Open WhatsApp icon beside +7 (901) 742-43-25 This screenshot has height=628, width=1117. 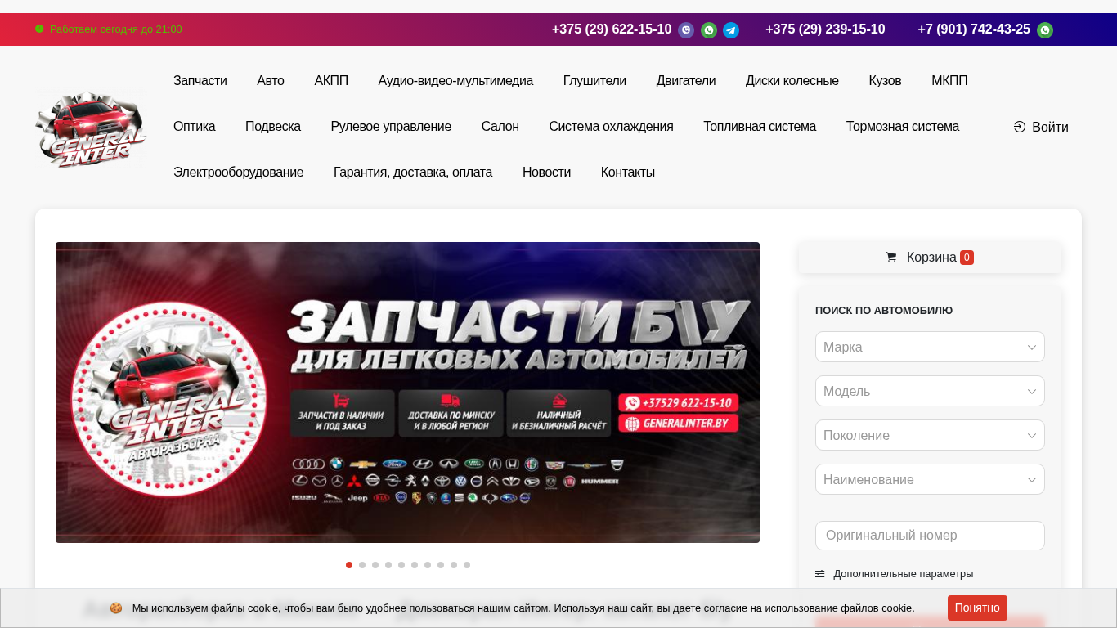pyautogui.click(x=1045, y=30)
